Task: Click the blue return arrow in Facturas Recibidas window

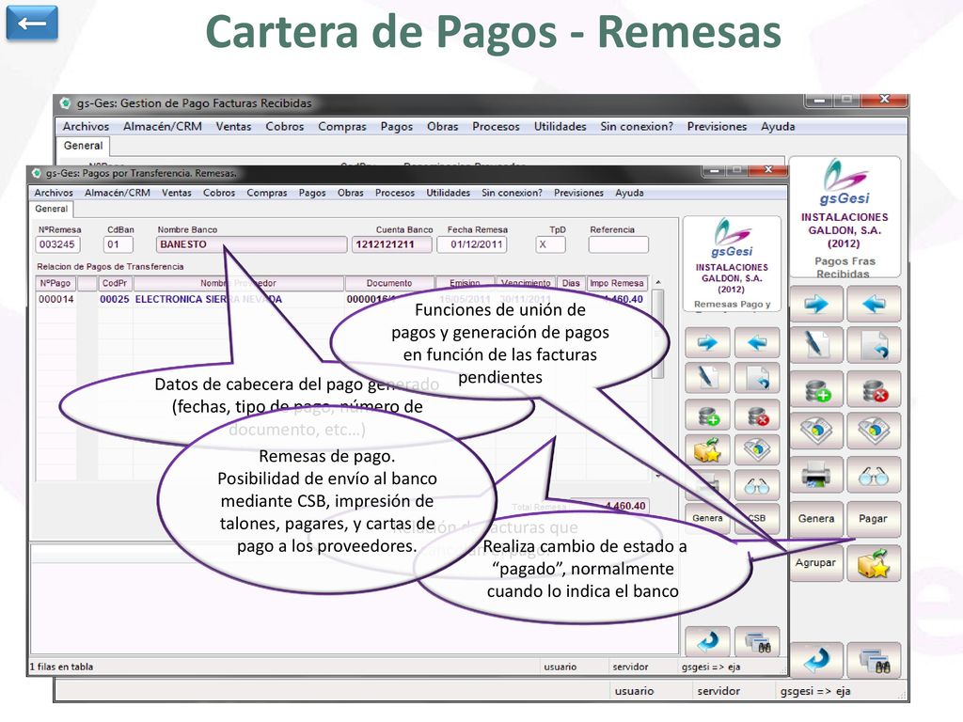Action: pos(816,660)
